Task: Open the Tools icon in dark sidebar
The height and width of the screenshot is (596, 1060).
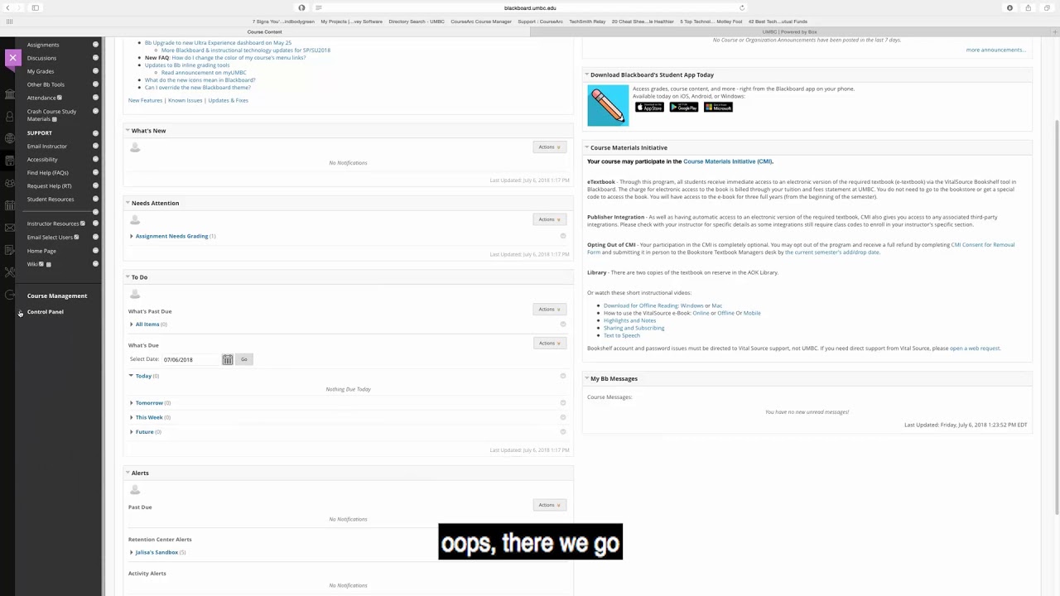Action: pos(10,272)
